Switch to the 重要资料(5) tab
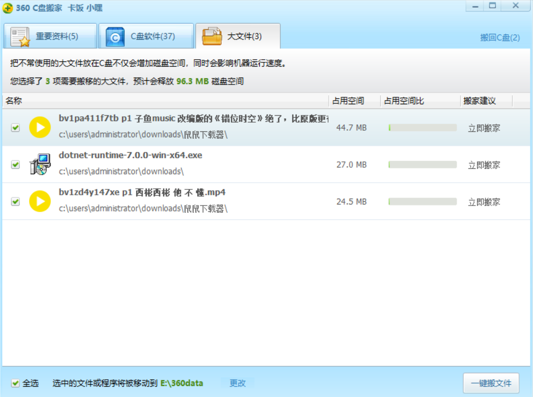The width and height of the screenshot is (533, 397). tap(51, 36)
